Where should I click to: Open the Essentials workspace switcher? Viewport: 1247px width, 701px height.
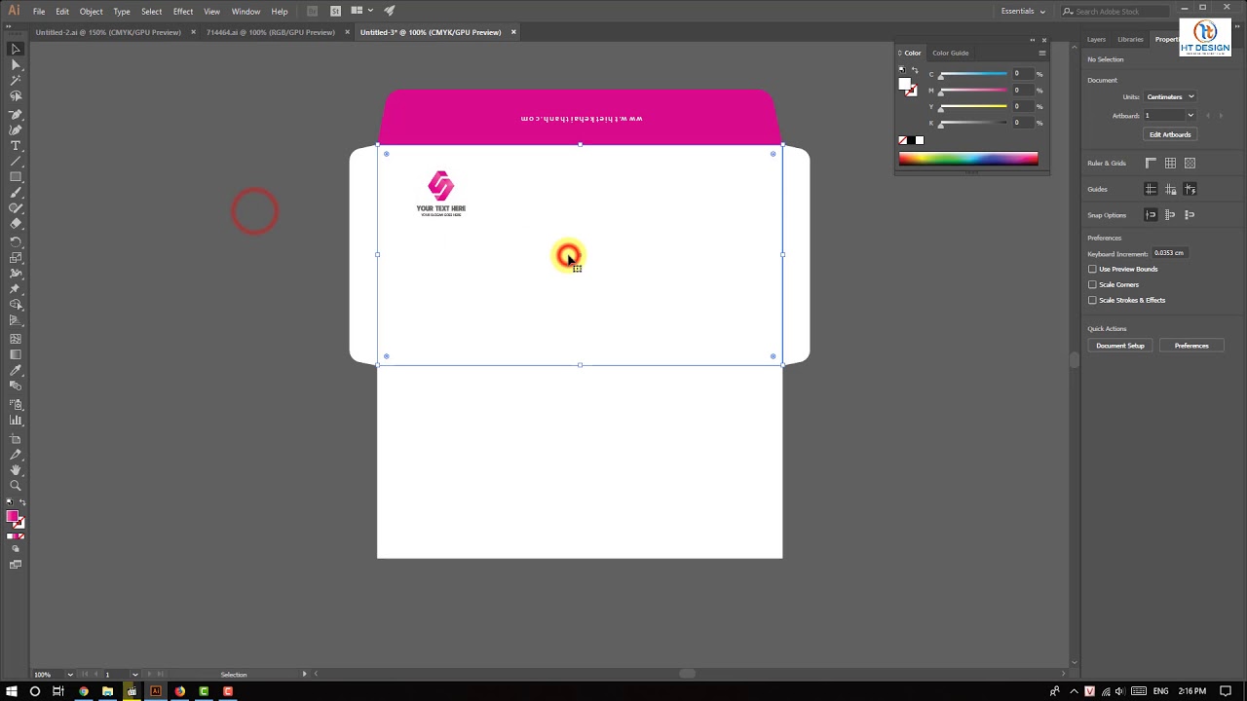1023,12
